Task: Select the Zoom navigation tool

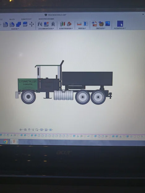Action: [x=33, y=130]
